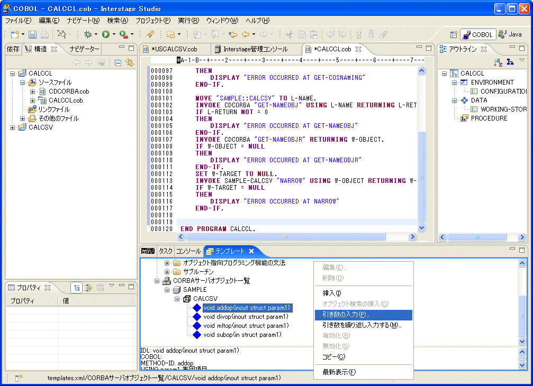Click the Save toolbar icon
Screen dimensions: 533x386
click(x=33, y=34)
